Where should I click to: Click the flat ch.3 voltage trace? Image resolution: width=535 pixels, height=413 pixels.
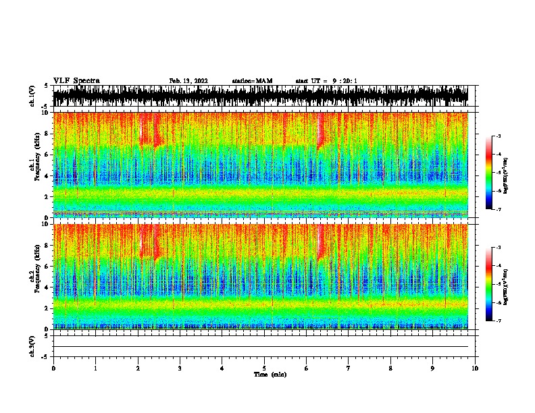[x=261, y=347]
